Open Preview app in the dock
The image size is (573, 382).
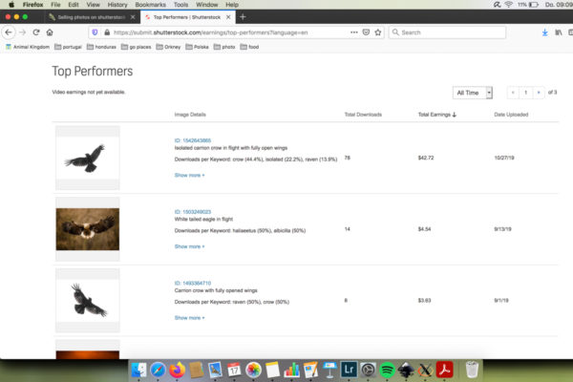(x=215, y=370)
